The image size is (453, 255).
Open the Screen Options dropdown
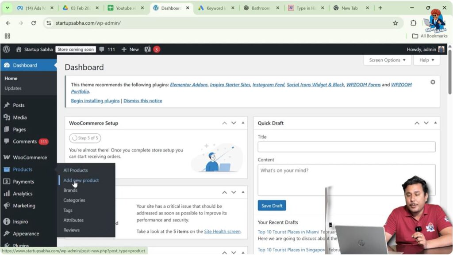click(387, 60)
